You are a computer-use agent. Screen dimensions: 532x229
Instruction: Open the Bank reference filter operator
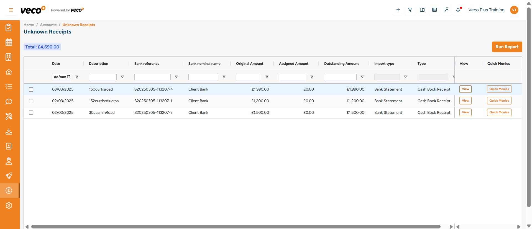(x=176, y=77)
